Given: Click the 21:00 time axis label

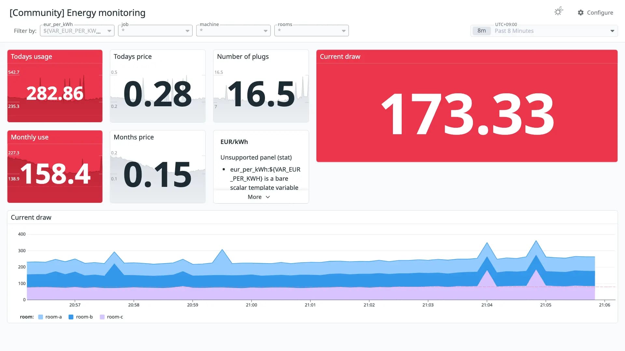Looking at the screenshot, I should pyautogui.click(x=251, y=305).
